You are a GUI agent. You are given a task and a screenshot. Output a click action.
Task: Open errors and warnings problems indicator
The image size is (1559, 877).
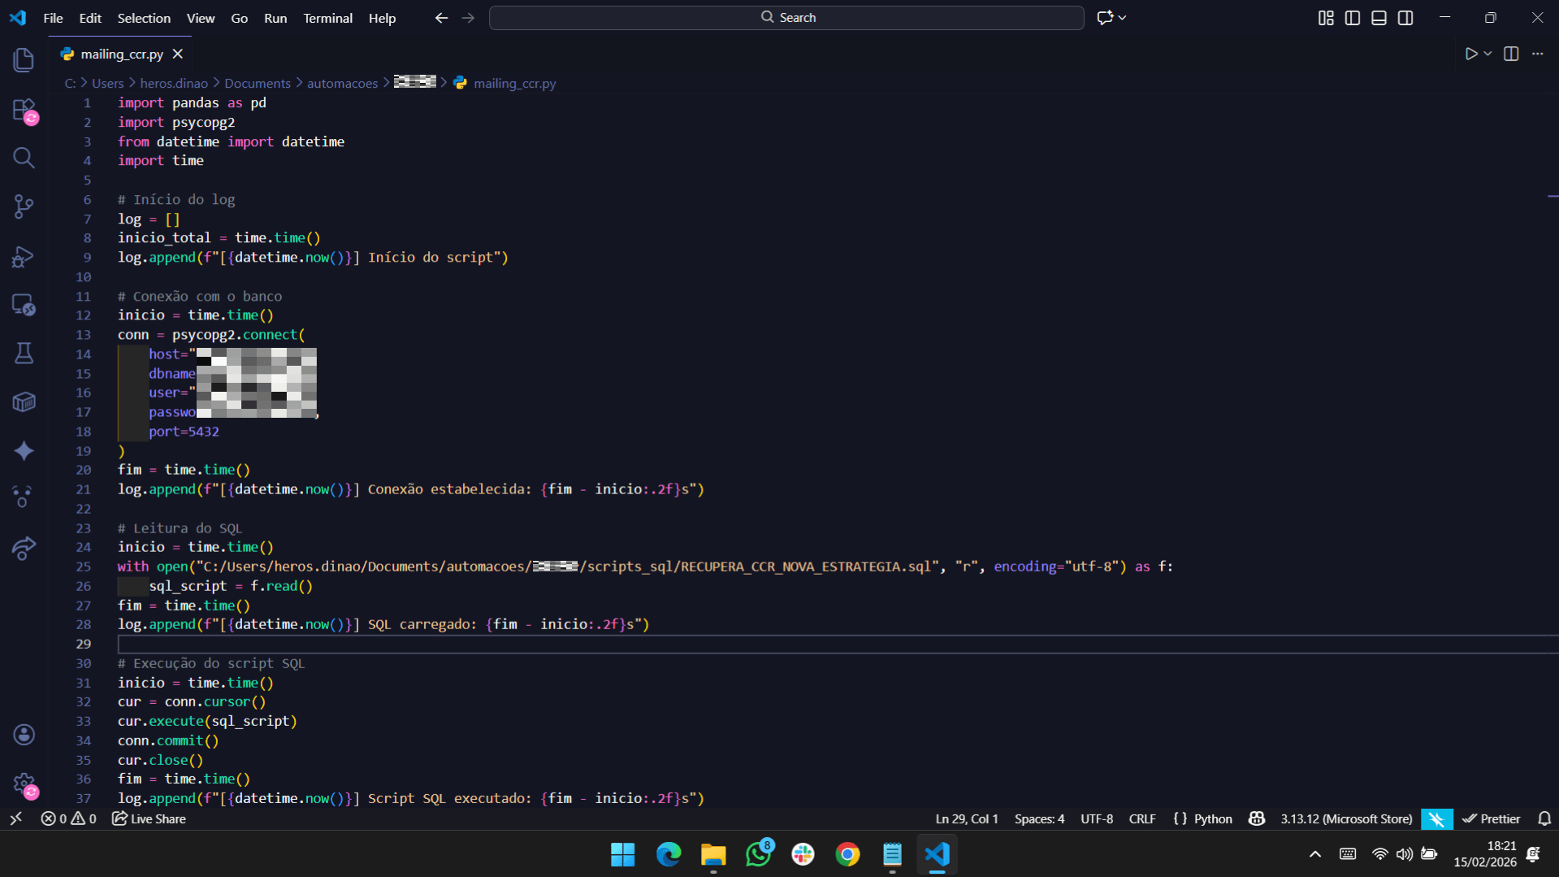[68, 819]
